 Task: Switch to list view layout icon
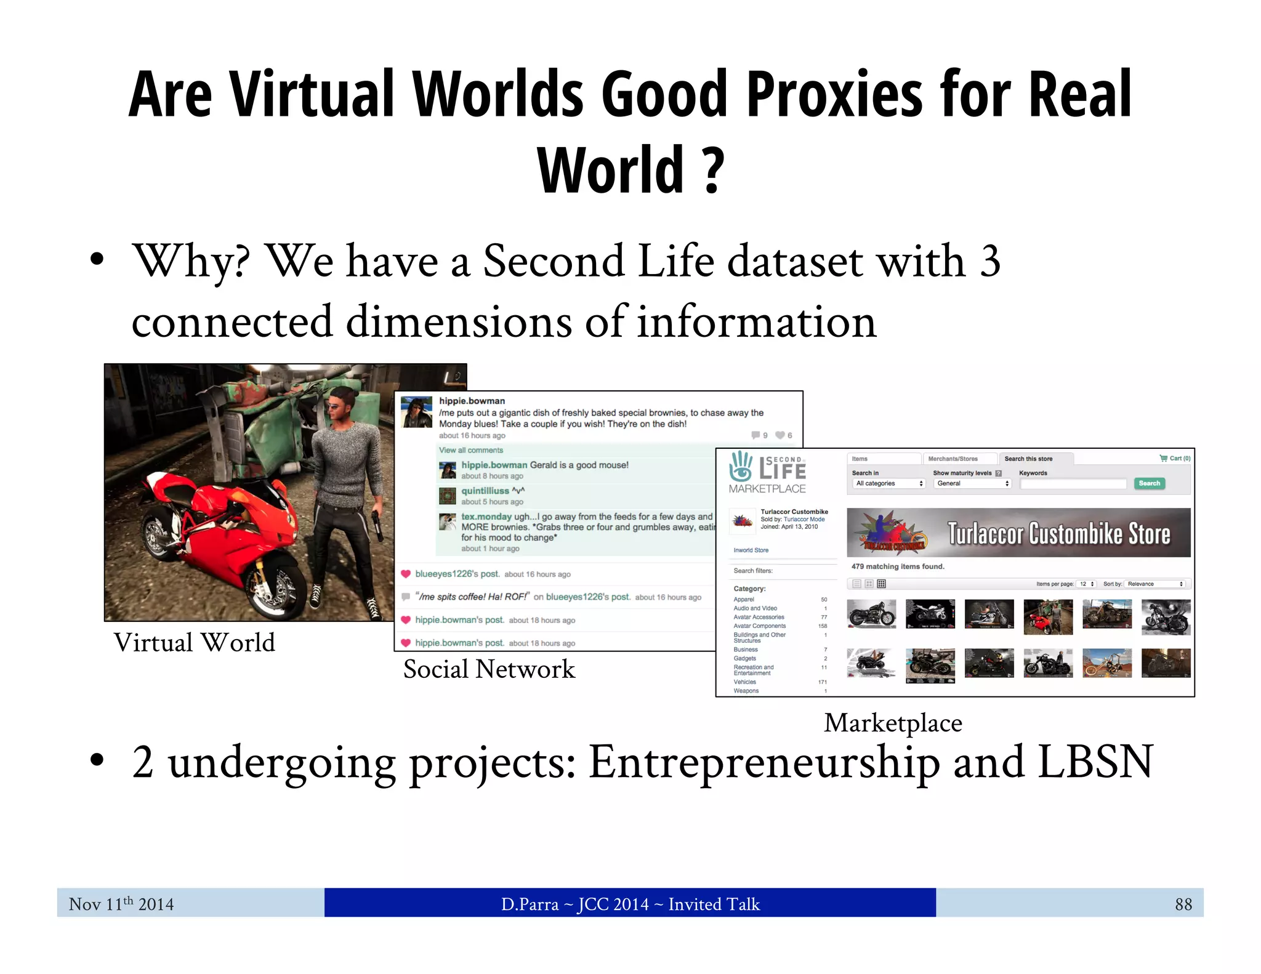[856, 584]
